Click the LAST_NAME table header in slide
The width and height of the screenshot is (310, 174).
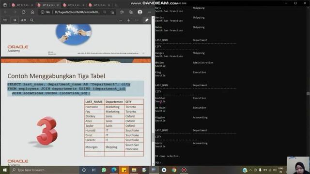(94, 102)
